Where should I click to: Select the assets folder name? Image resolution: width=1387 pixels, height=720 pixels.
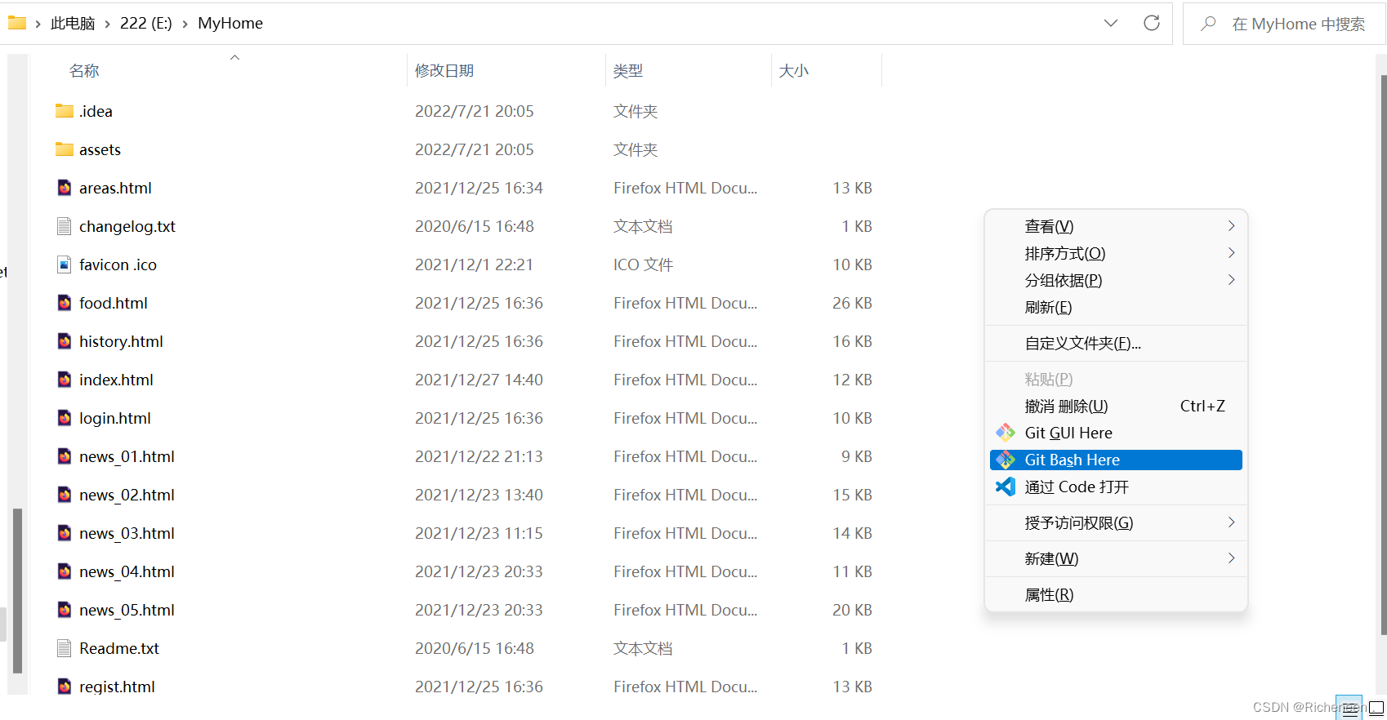100,149
